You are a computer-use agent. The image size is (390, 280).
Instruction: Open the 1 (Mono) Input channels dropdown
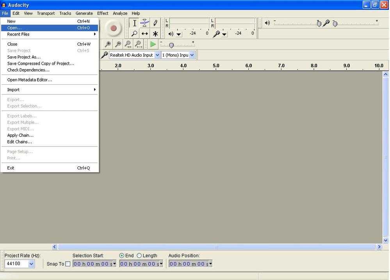point(192,55)
